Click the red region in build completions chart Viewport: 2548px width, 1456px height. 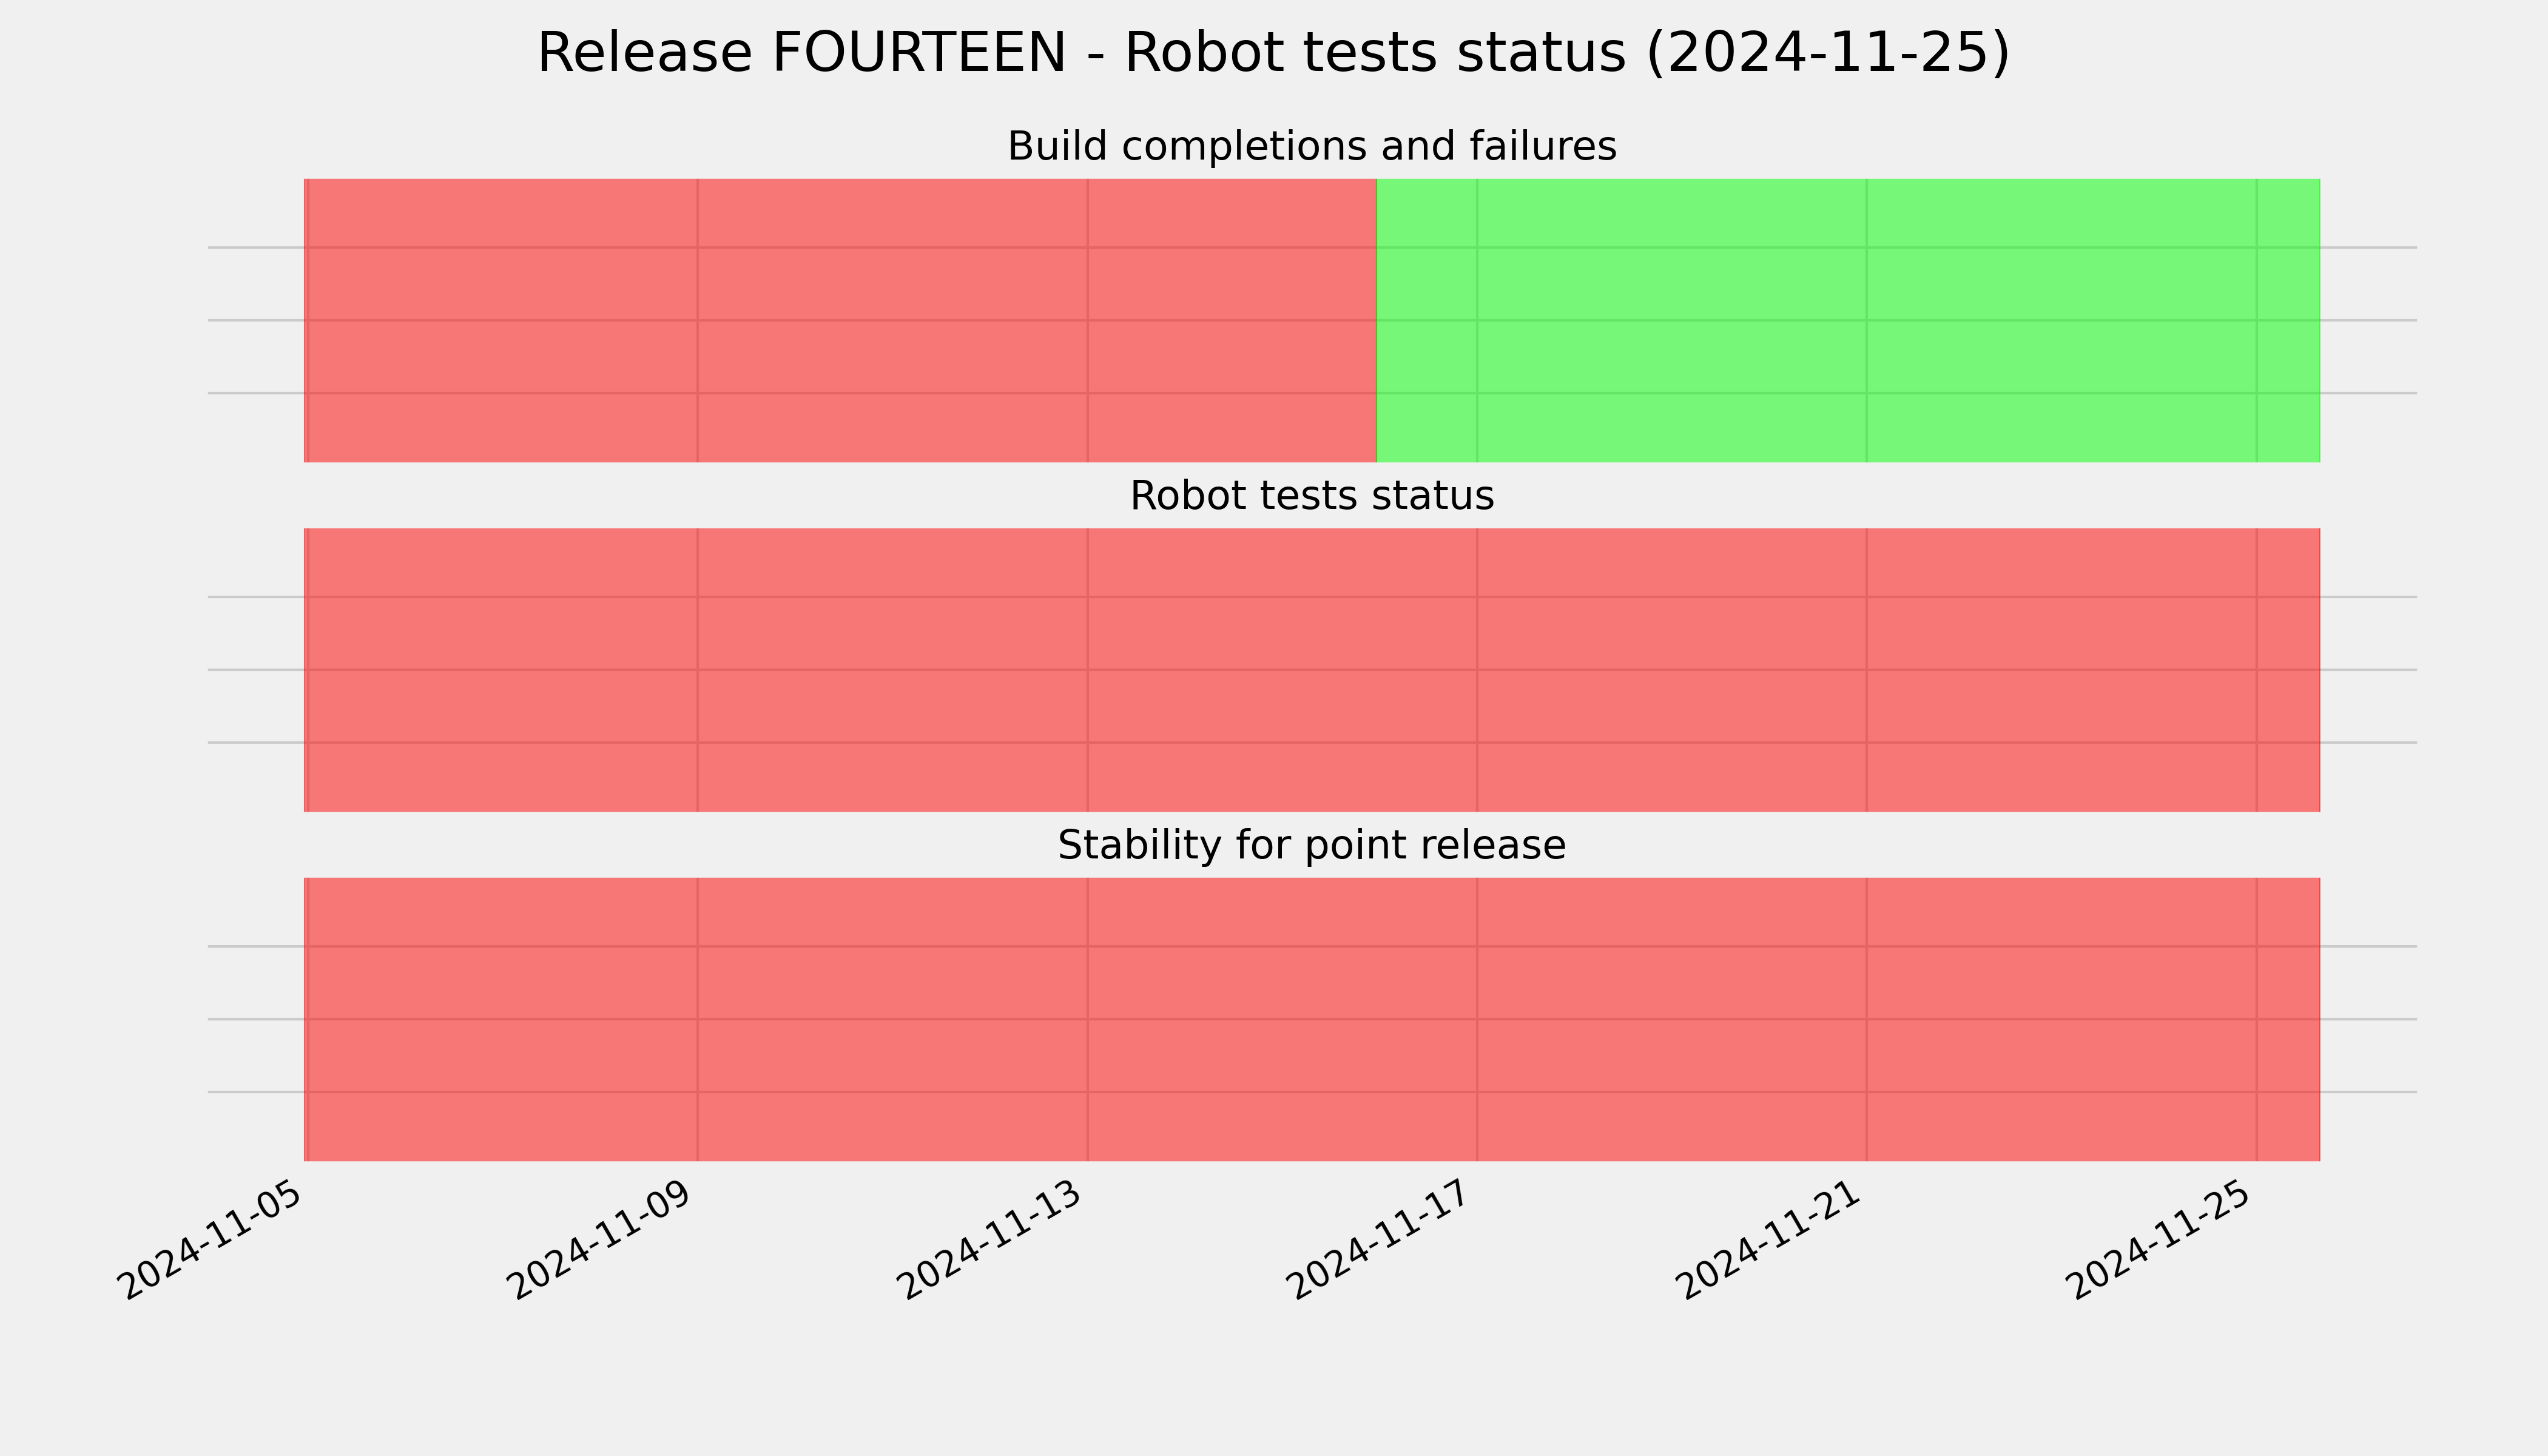(840, 321)
